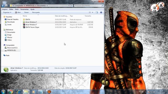Create a folder with Nova pasta
Screen dimensions: 168x94
pyautogui.click(x=36, y=13)
